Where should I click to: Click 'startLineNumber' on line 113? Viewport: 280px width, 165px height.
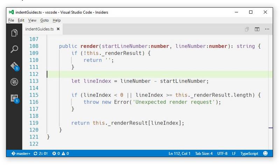[183, 81]
